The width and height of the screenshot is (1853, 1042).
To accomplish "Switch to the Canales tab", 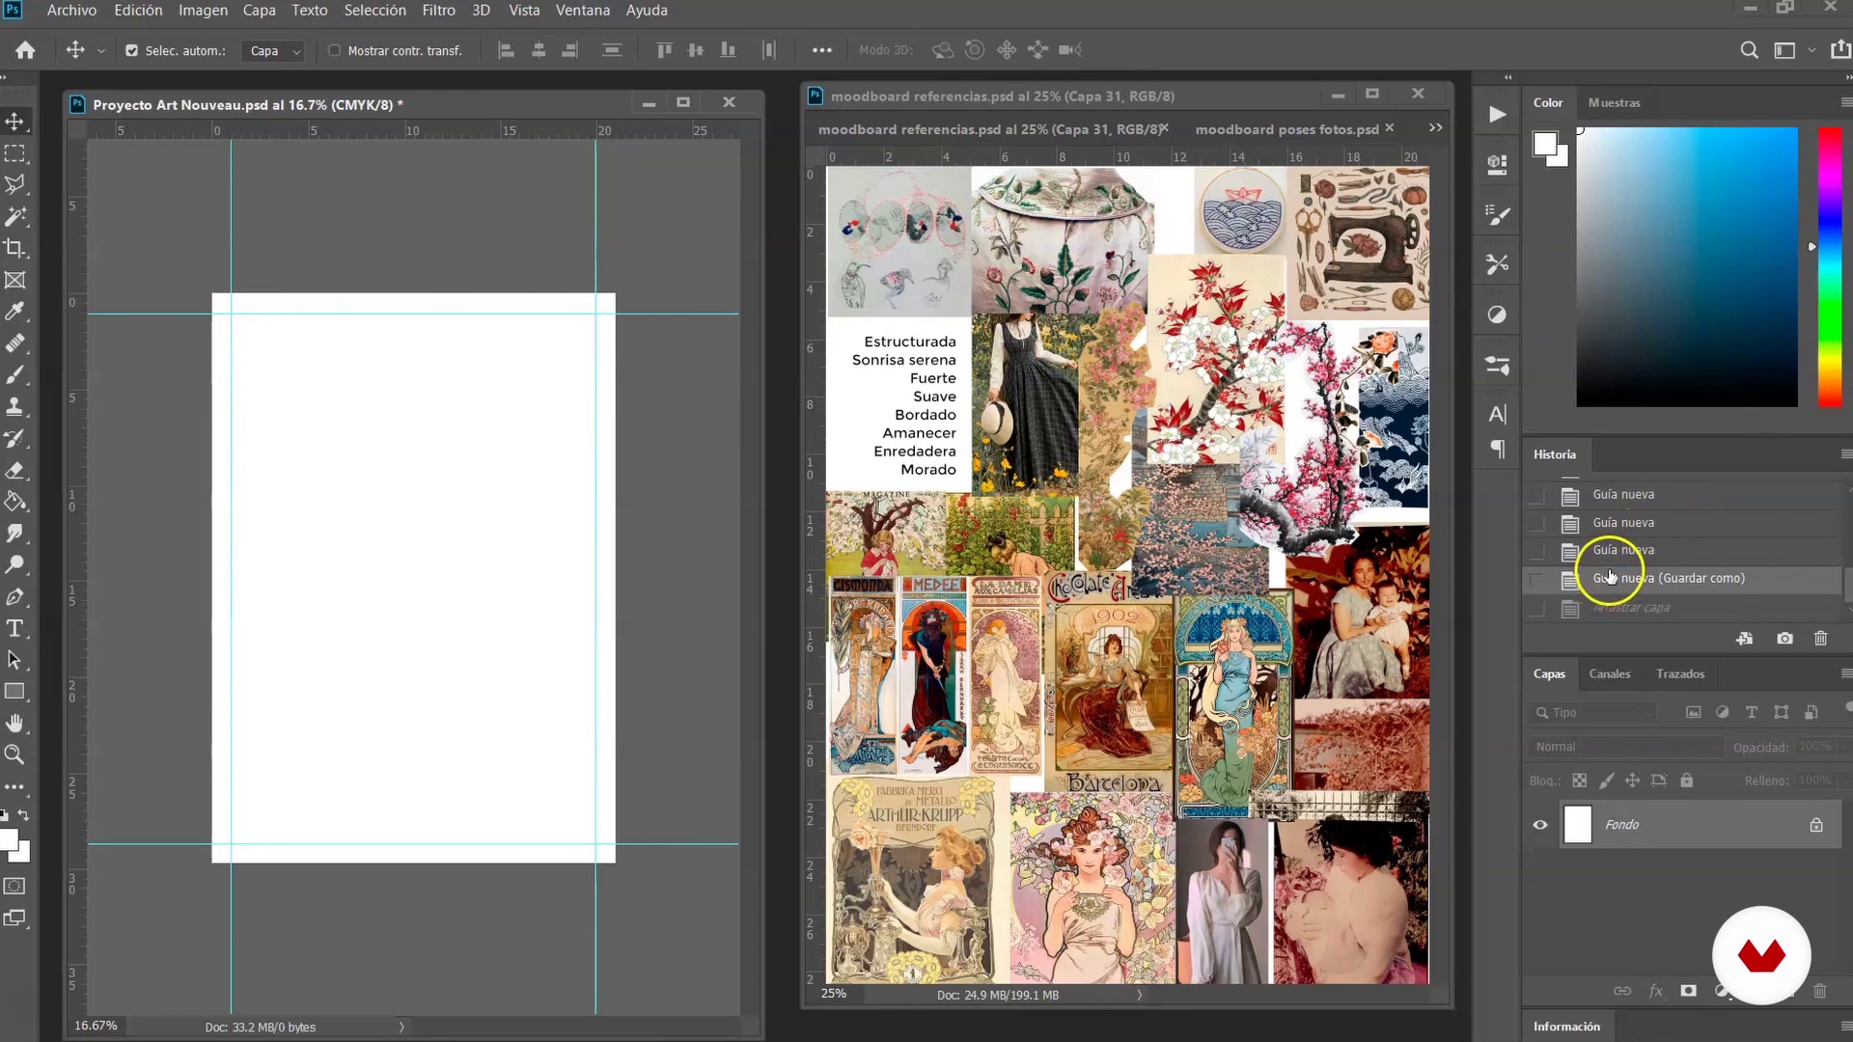I will click(1610, 673).
